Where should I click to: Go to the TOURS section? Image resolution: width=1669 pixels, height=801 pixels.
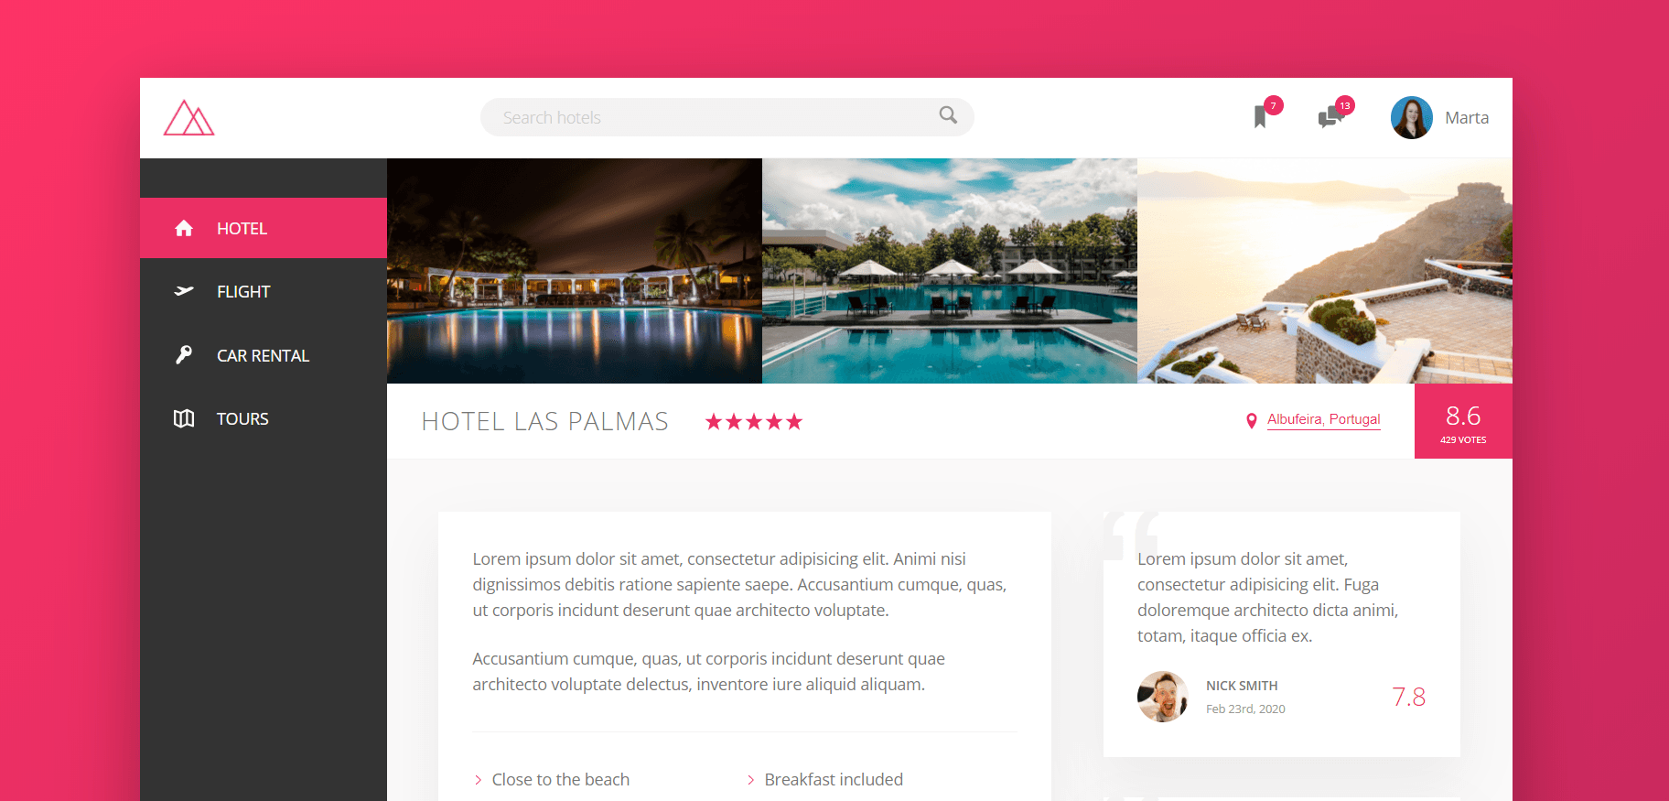point(264,418)
